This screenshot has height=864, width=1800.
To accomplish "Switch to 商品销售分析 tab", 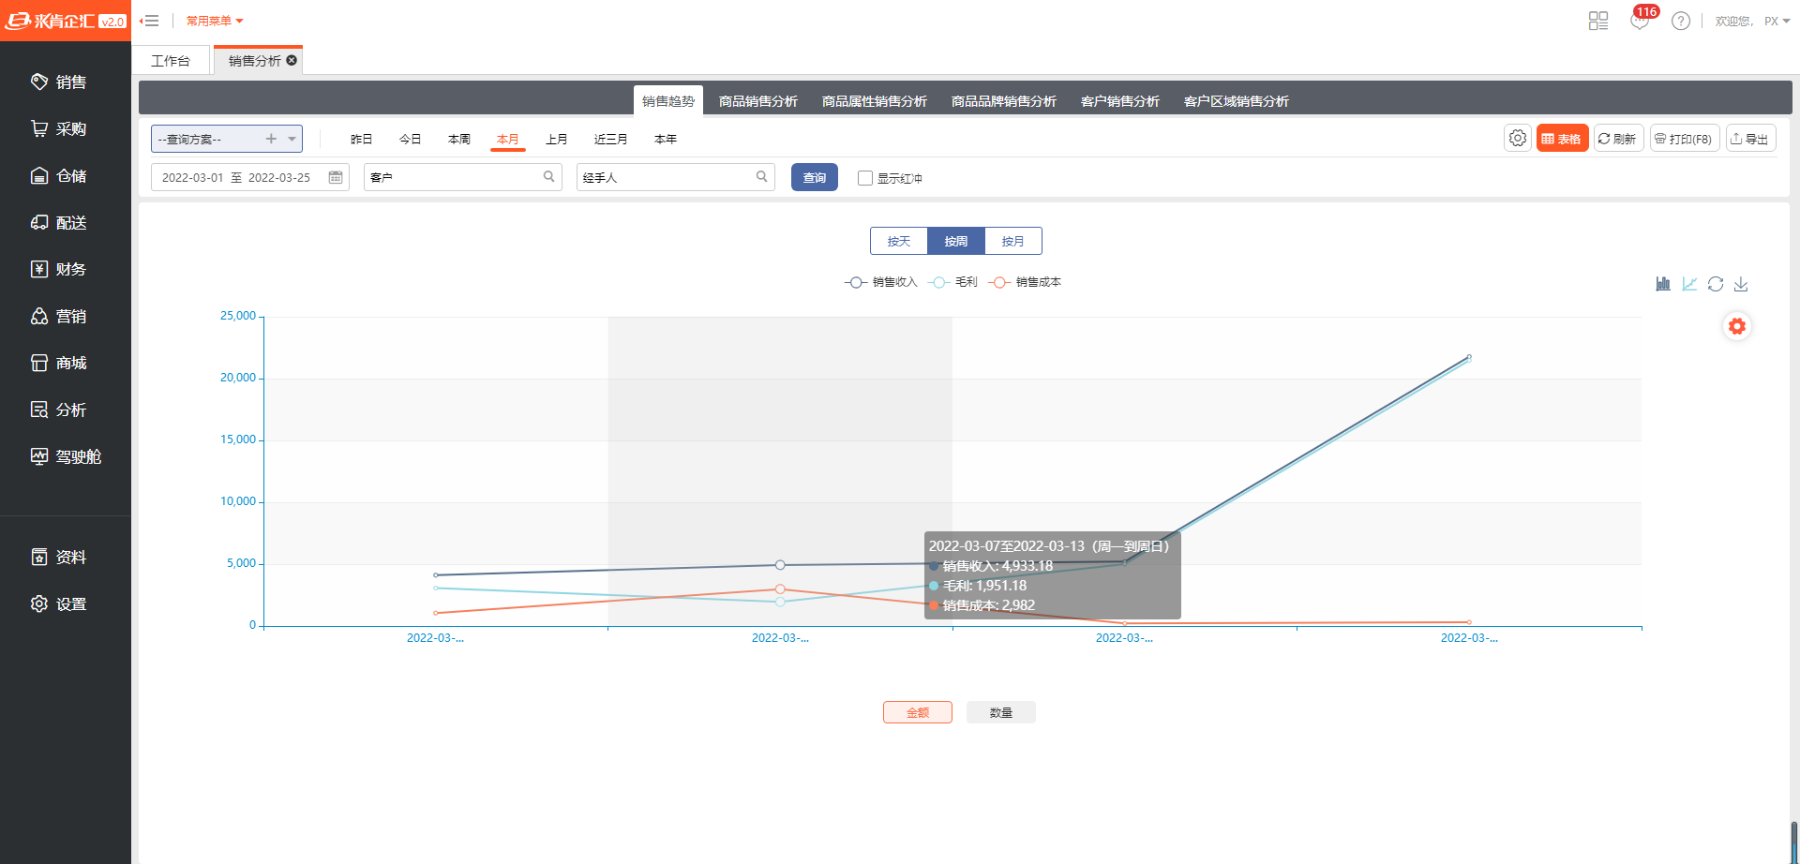I will coord(757,101).
